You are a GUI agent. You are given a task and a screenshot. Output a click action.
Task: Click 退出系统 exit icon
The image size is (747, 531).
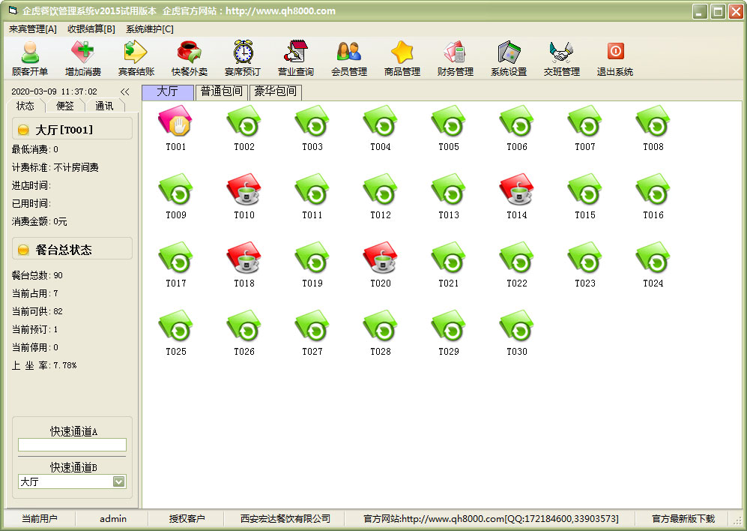point(615,58)
